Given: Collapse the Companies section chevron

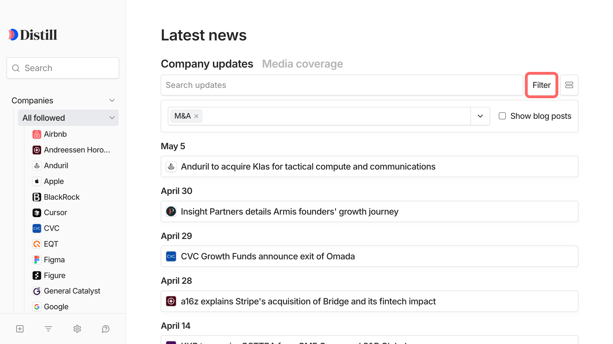Looking at the screenshot, I should (112, 100).
